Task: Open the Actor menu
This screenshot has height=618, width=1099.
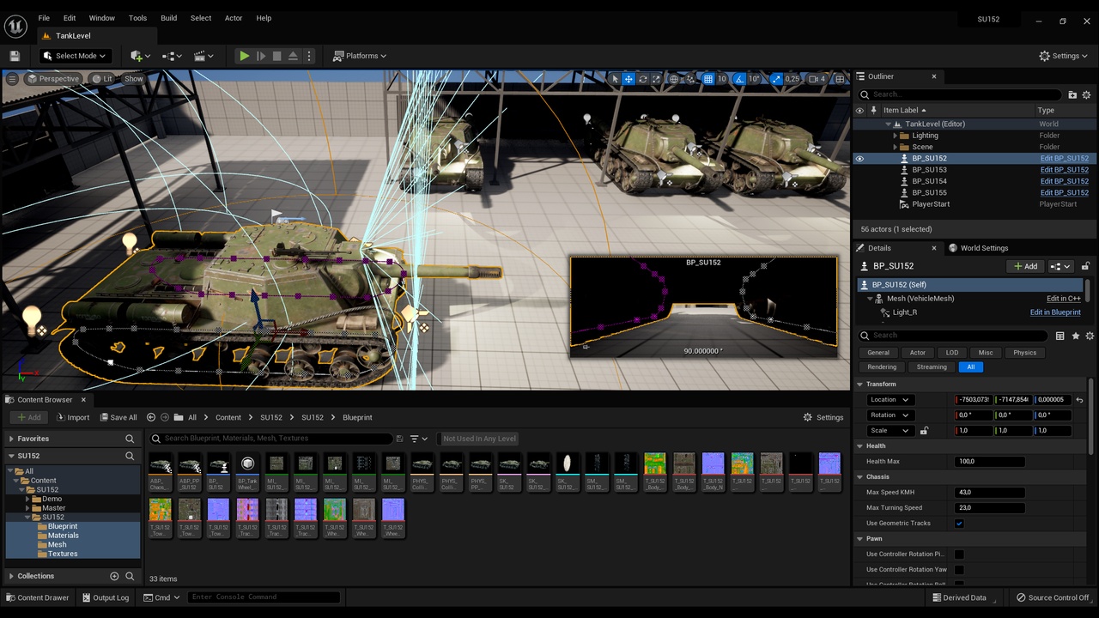Action: pos(234,18)
